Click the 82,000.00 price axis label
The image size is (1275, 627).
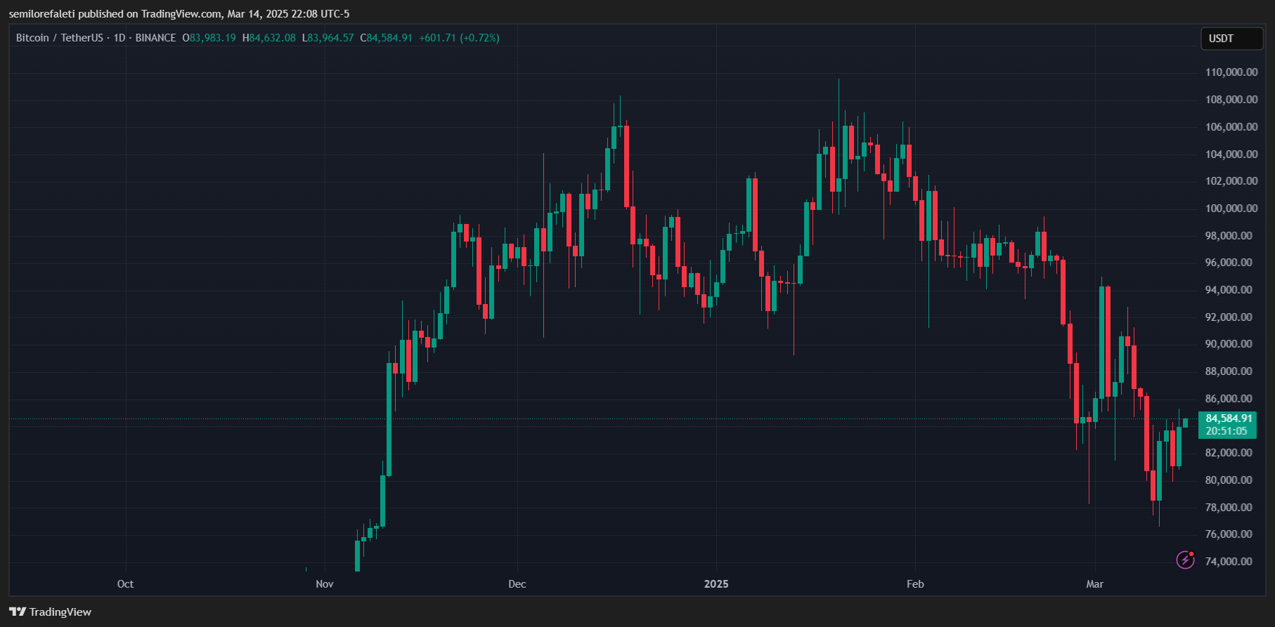click(1229, 453)
